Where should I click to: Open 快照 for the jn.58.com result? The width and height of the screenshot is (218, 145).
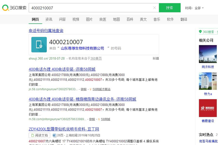coord(83,89)
